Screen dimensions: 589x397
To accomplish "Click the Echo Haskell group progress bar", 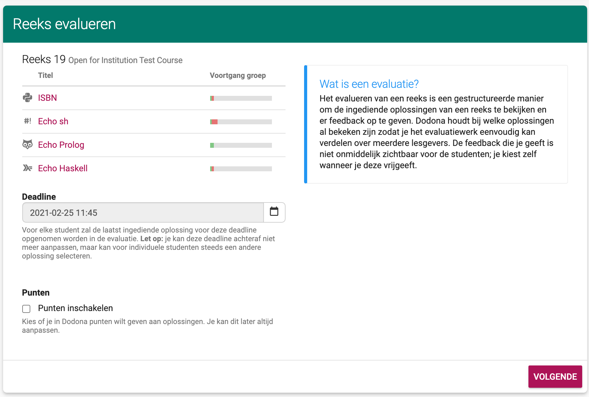I will coord(241,169).
